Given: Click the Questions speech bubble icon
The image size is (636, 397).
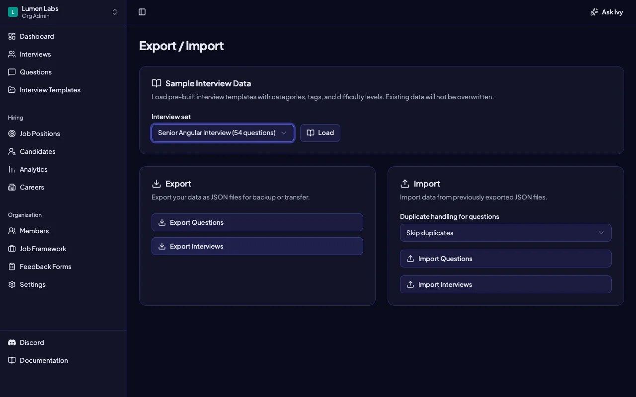Looking at the screenshot, I should tap(12, 72).
